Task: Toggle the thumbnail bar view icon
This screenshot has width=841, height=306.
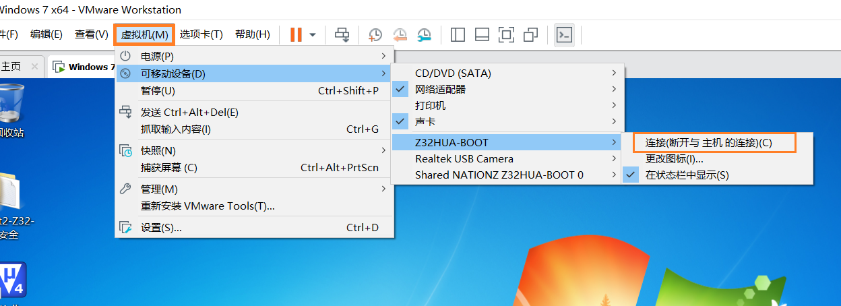Action: [482, 34]
